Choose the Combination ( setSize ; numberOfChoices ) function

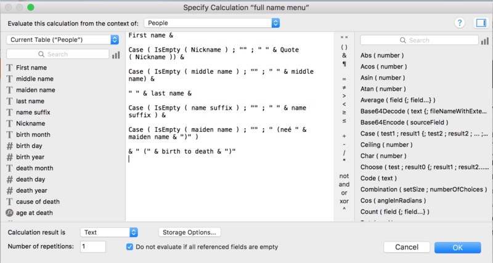coord(423,189)
